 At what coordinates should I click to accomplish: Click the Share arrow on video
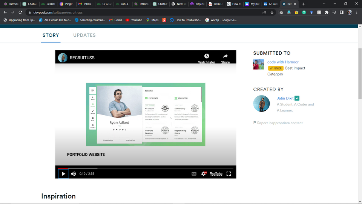click(x=225, y=56)
